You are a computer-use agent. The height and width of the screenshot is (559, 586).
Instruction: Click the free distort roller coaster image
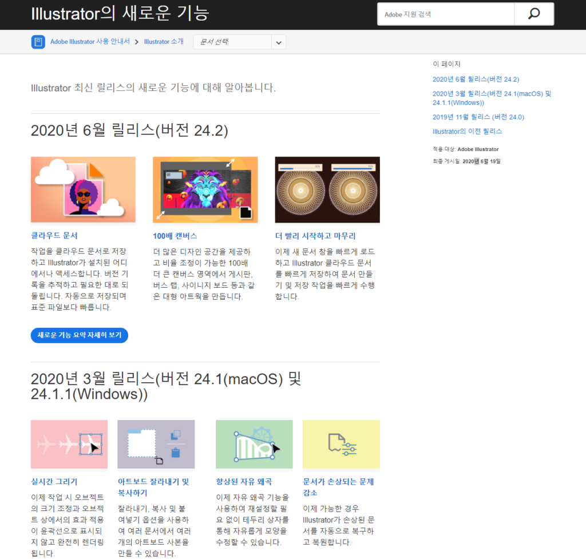[x=254, y=445]
